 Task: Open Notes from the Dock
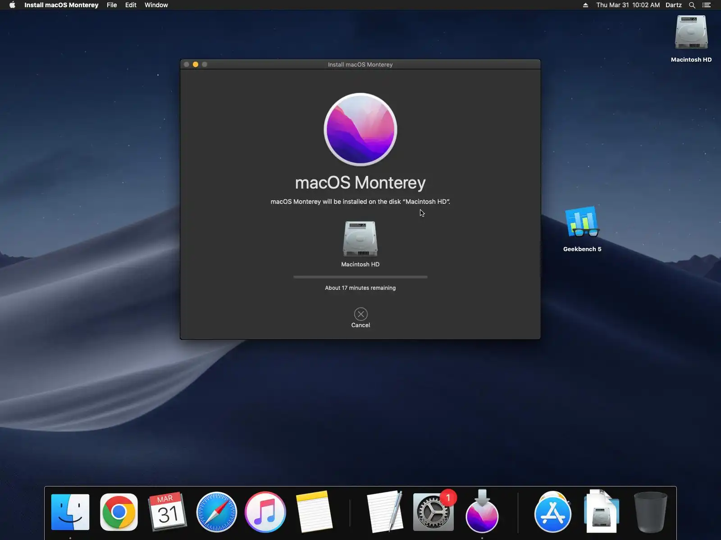pyautogui.click(x=314, y=511)
